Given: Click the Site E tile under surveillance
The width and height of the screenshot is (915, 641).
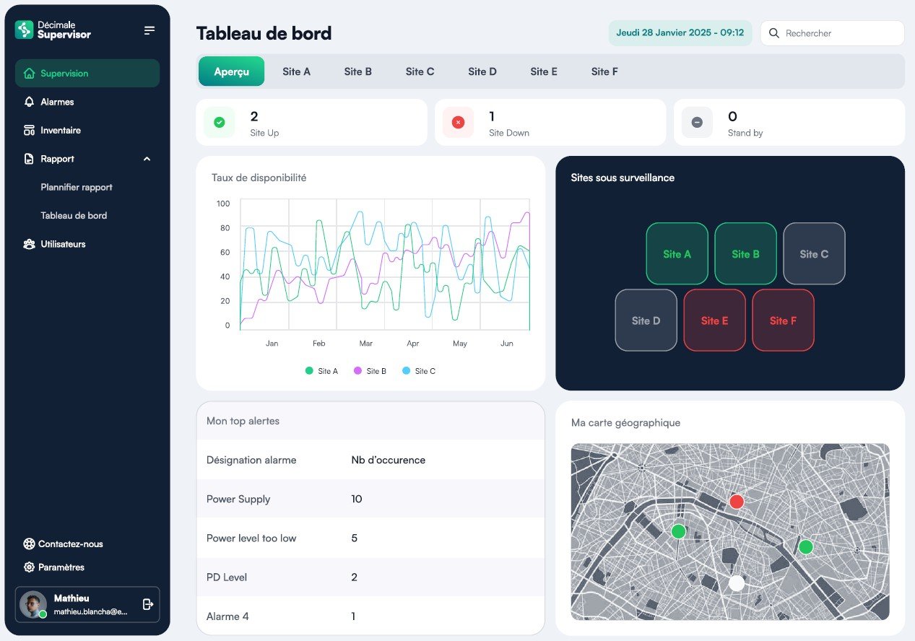Looking at the screenshot, I should 714,320.
